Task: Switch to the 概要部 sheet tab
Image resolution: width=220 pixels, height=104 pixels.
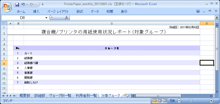Action: coord(24,96)
